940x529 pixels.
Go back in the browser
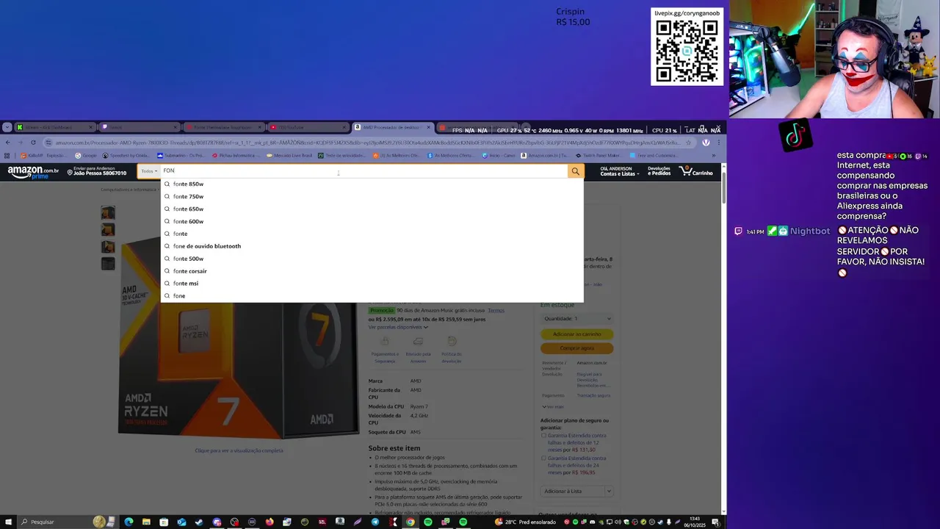click(x=7, y=143)
